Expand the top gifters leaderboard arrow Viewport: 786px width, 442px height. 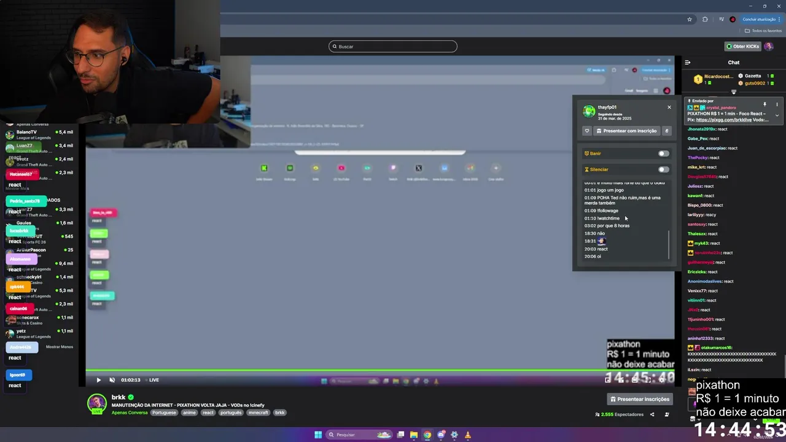coord(734,92)
